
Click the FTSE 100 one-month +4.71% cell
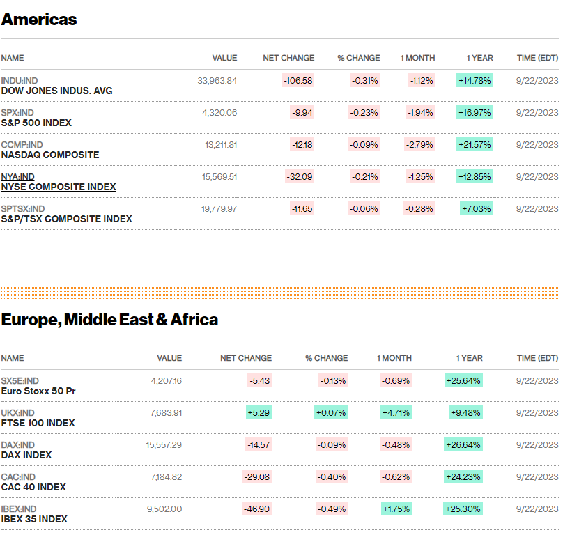click(x=396, y=412)
